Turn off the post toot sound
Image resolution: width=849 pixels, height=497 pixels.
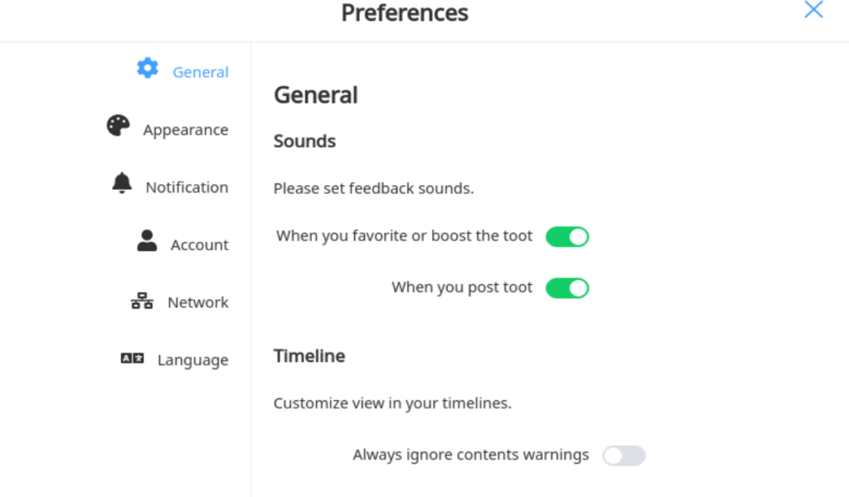567,288
